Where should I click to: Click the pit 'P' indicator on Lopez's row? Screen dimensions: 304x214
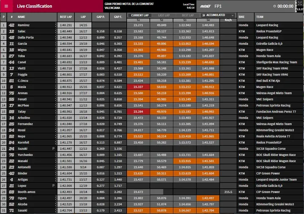pos(53,185)
